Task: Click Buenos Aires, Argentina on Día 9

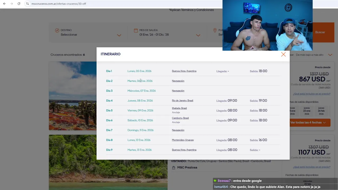Action: pos(184,150)
